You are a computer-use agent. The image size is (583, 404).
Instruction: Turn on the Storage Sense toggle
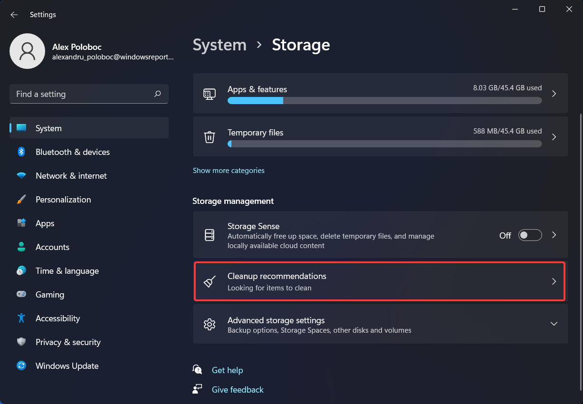point(530,235)
